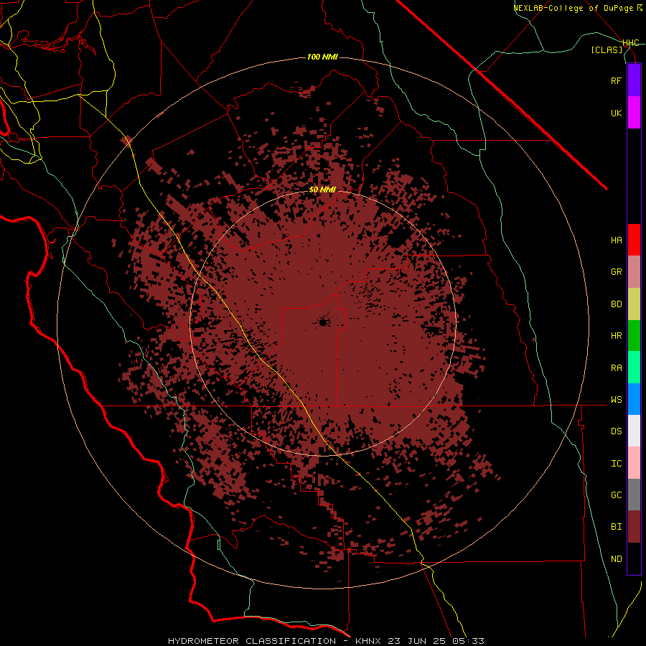The image size is (646, 646).
Task: Click the HA legend label
Action: click(616, 240)
